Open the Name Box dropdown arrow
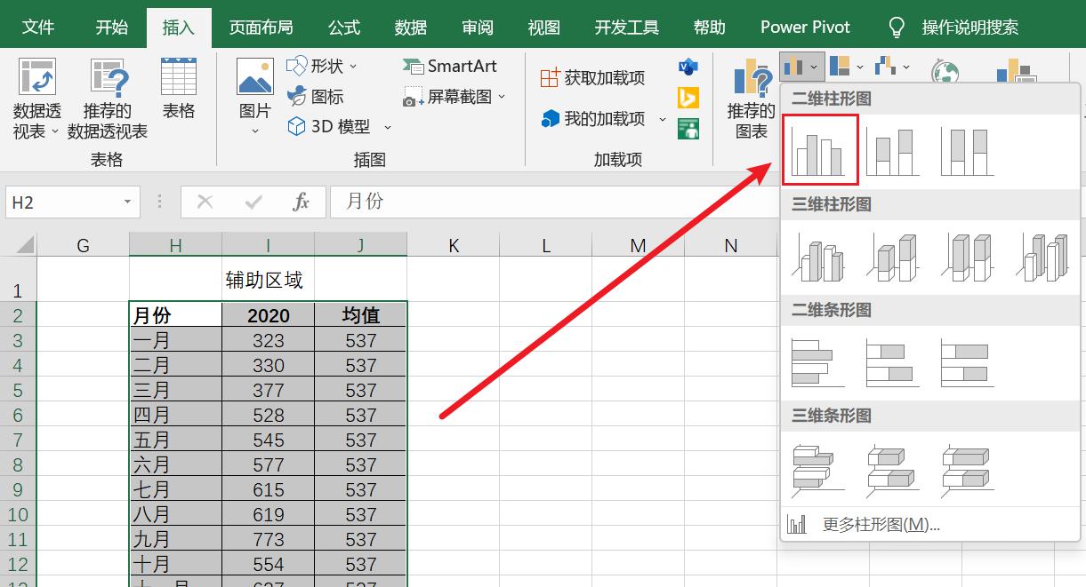 (129, 202)
